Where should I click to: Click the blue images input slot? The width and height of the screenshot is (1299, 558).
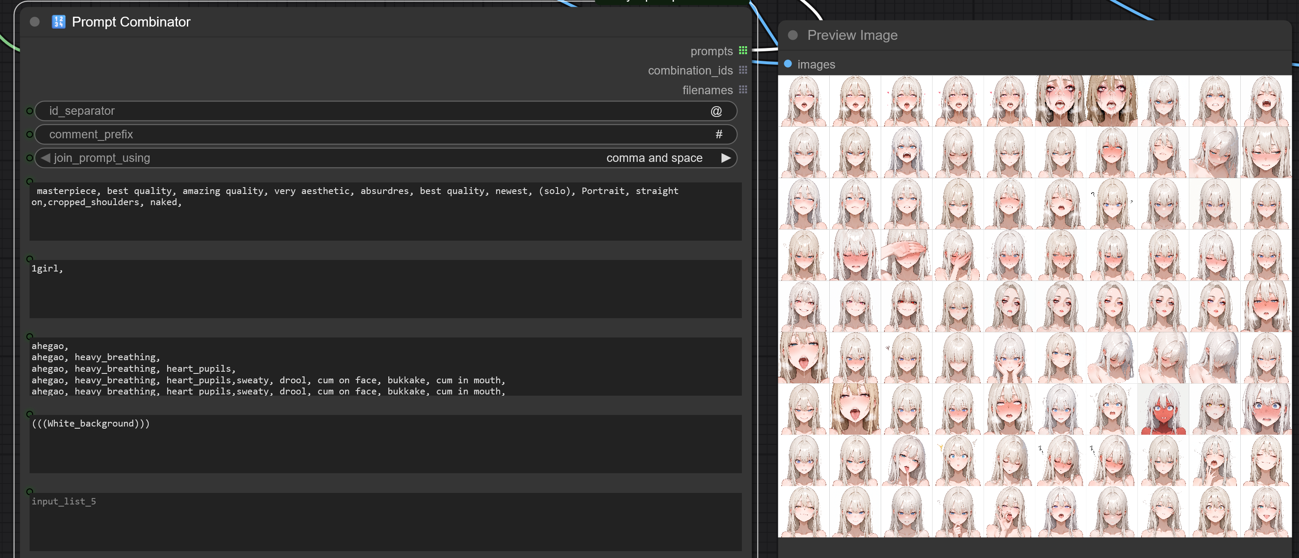click(788, 64)
